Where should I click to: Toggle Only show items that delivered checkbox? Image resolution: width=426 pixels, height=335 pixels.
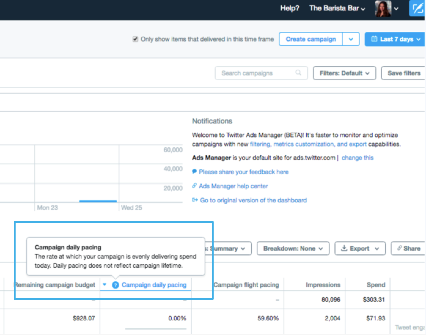click(x=135, y=39)
